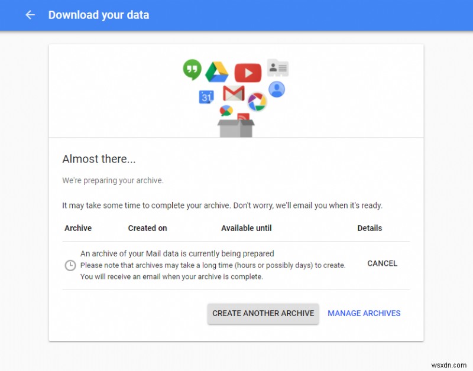
Task: Select the Created on column header
Action: (148, 228)
